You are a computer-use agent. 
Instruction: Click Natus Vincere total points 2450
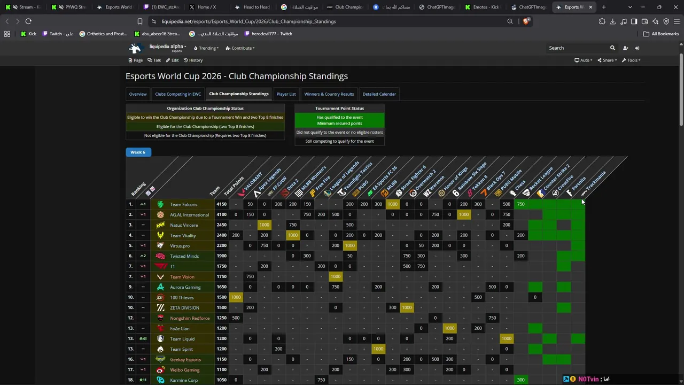[221, 225]
